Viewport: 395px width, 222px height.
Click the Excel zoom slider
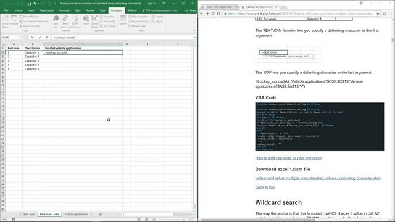[172, 220]
